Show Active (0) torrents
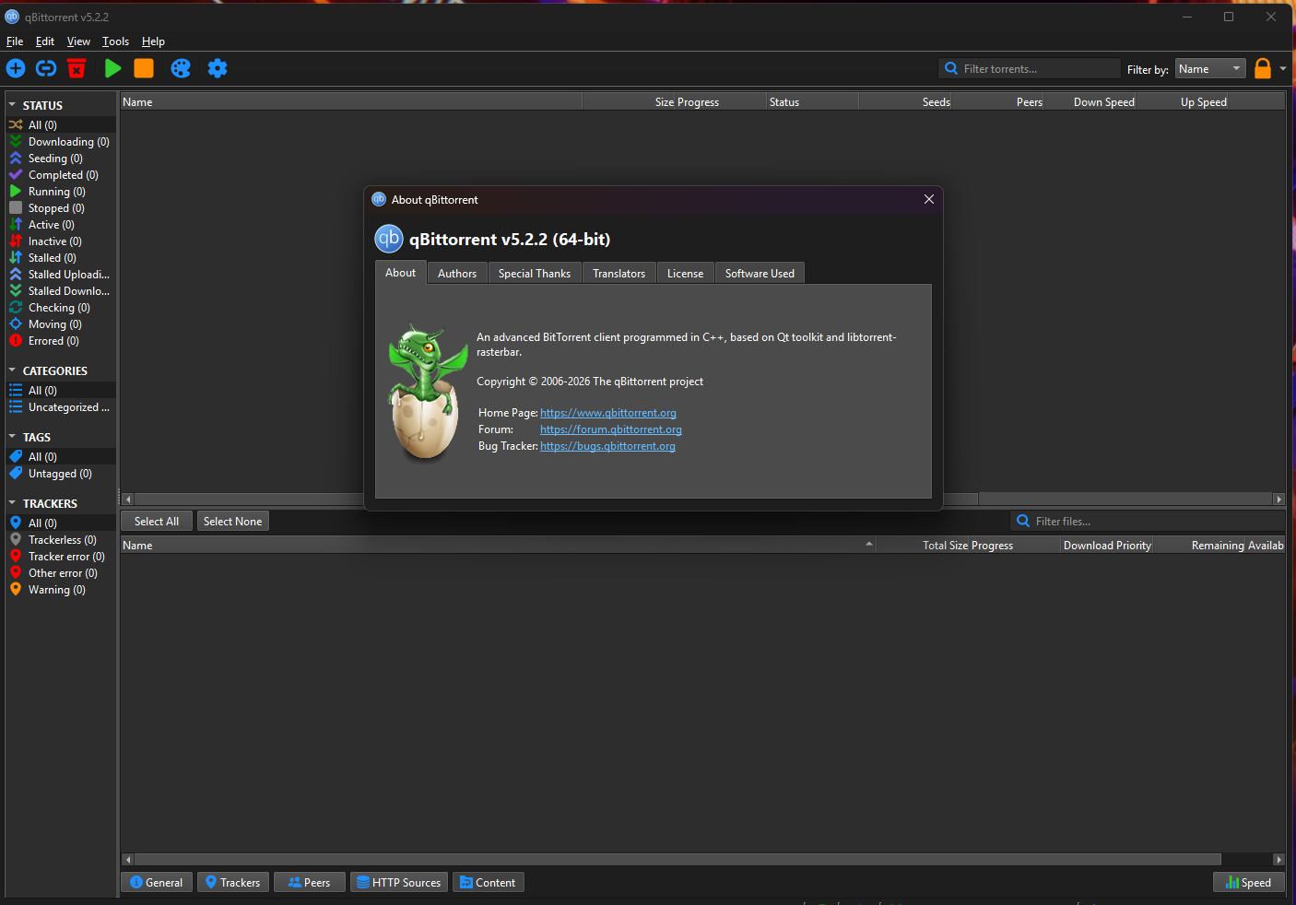Image resolution: width=1296 pixels, height=905 pixels. pyautogui.click(x=61, y=225)
